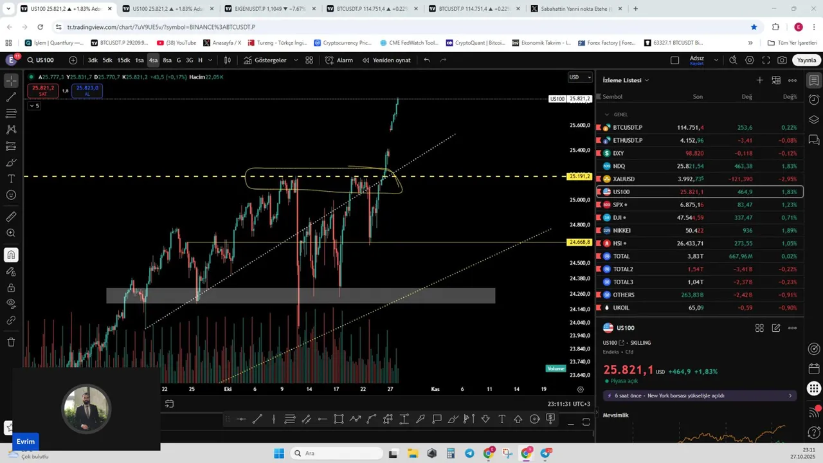Click the trash icon to remove drawings

tap(11, 342)
